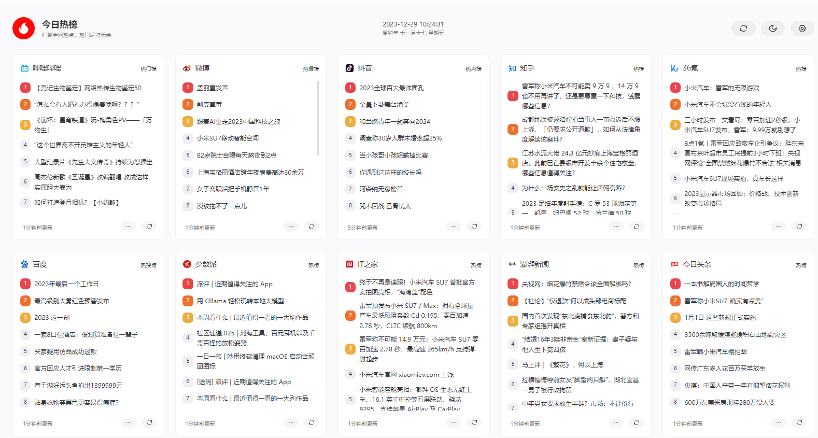Screen dimensions: 818x438
Task: Open 百度 item 2023年最后一个工作日
Action: coord(66,284)
